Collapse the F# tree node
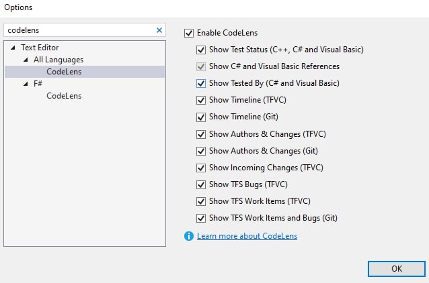429x283 pixels. [x=26, y=84]
